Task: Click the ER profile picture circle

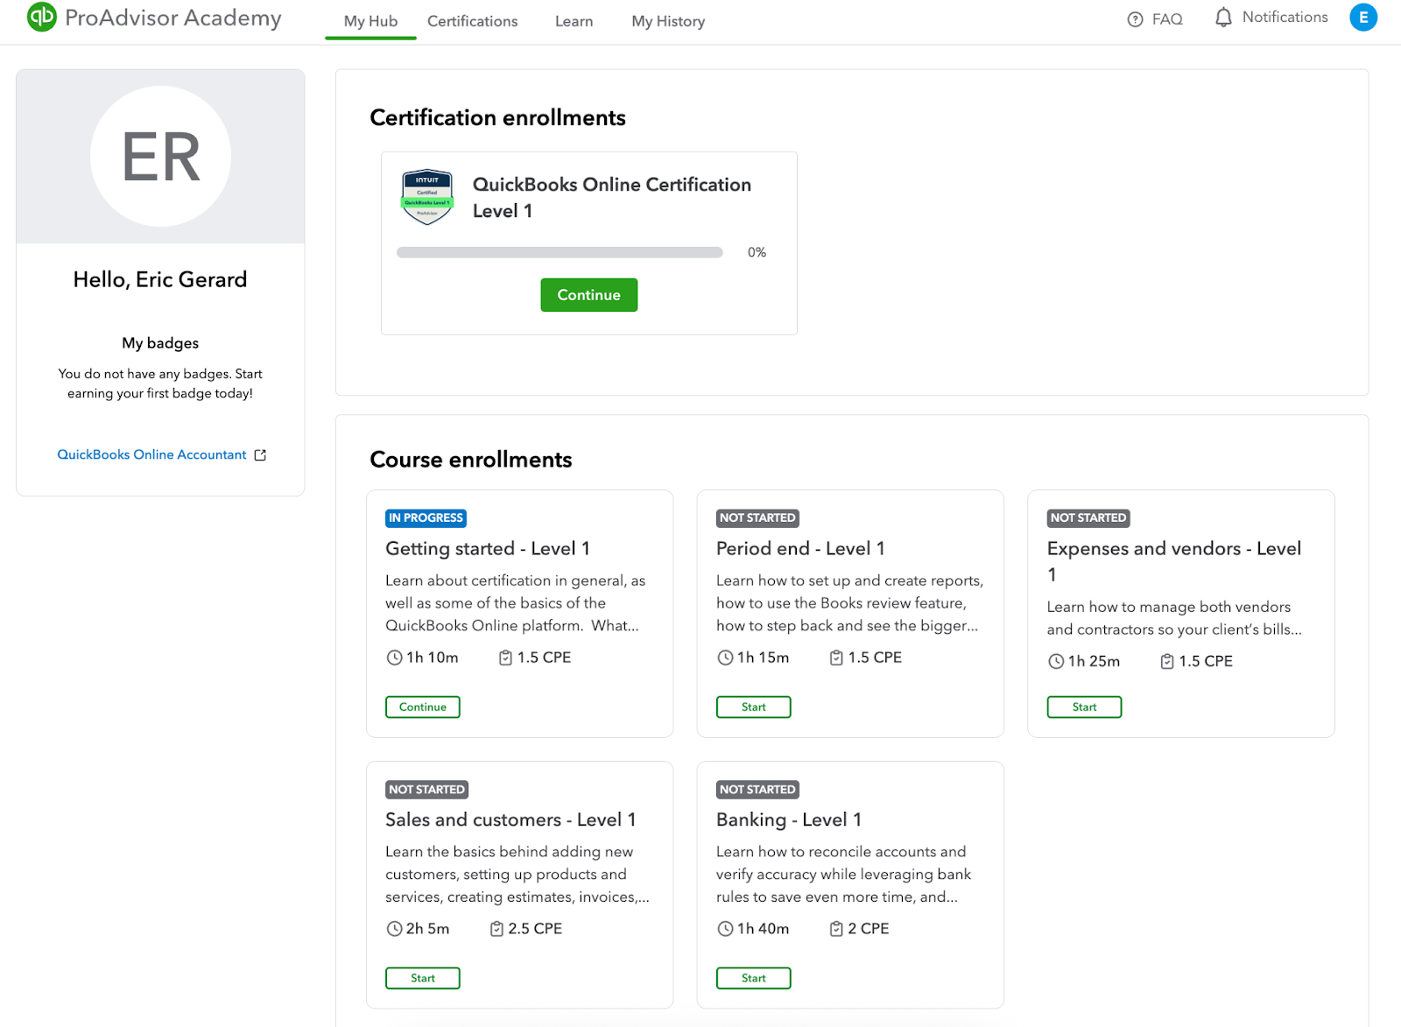Action: (x=160, y=156)
